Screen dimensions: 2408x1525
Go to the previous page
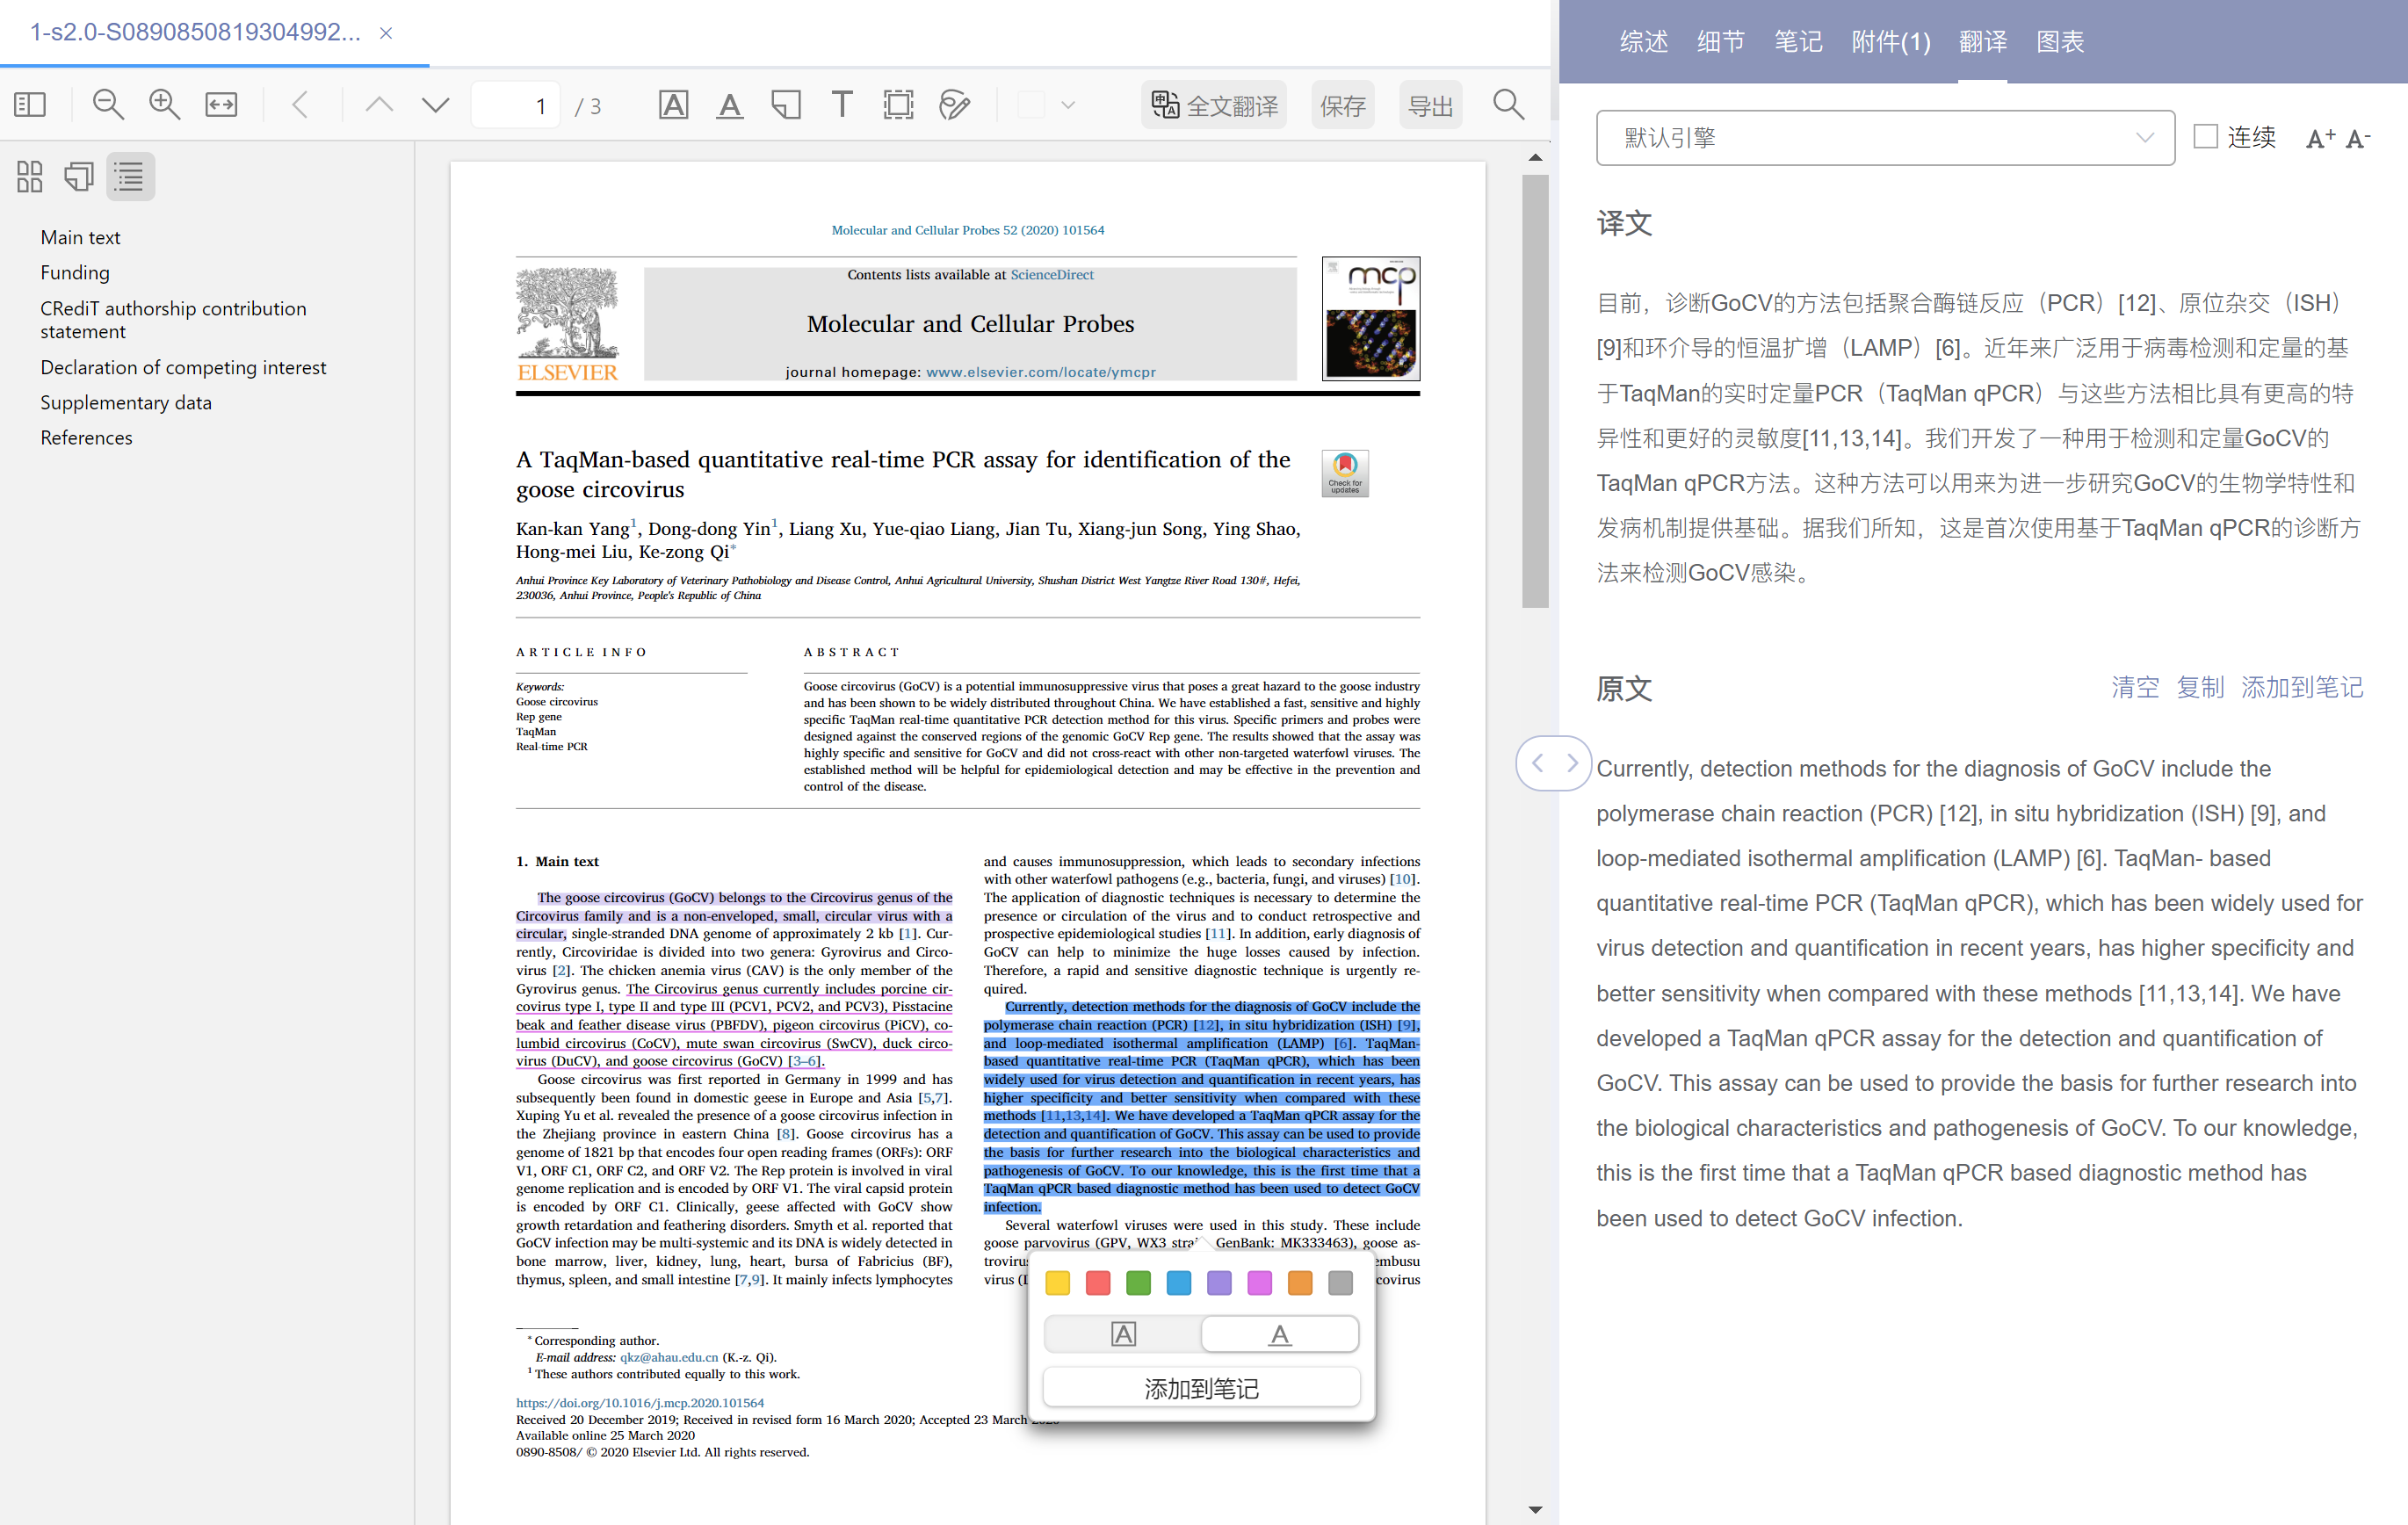tap(379, 104)
